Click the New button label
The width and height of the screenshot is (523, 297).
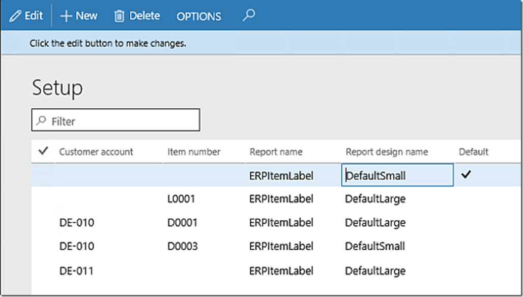[x=84, y=15]
